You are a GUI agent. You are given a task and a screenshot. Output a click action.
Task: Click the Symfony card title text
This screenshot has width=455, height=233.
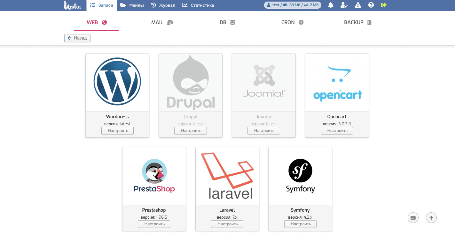coord(300,210)
